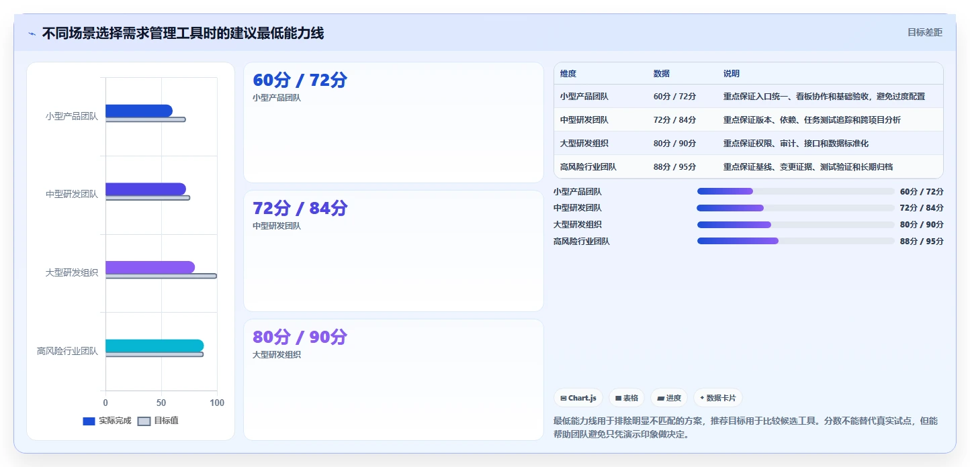The width and height of the screenshot is (970, 467).
Task: Click the 88分 / 95分 cell in the table
Action: tap(675, 167)
